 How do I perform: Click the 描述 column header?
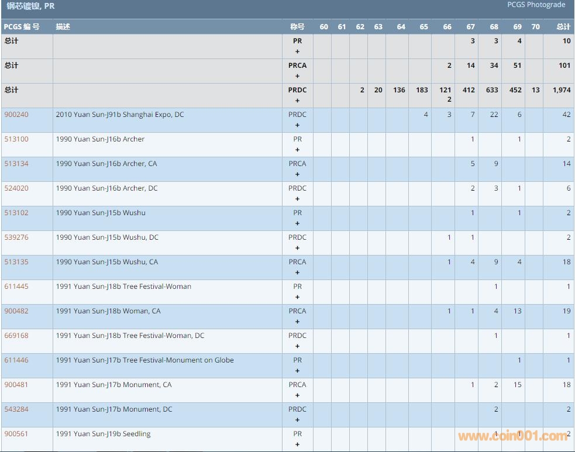(63, 27)
